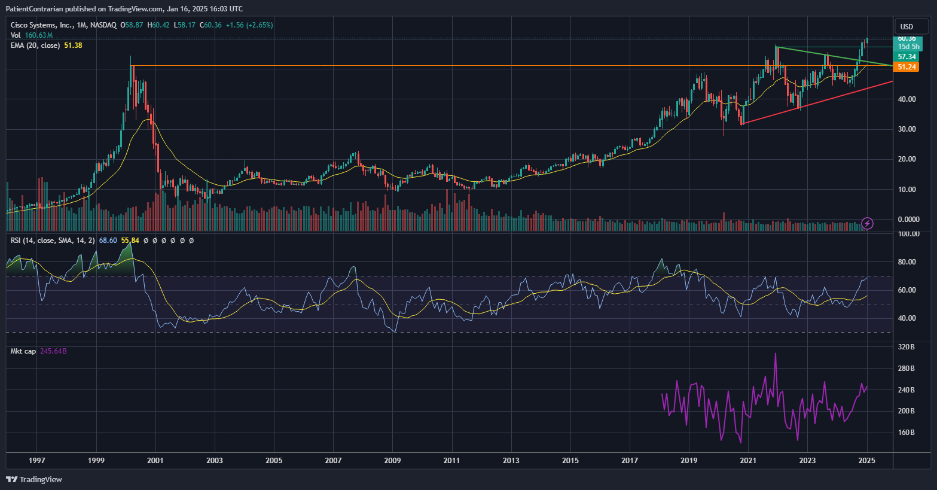The height and width of the screenshot is (490, 937).
Task: Click the low price L58.17
Action: [184, 25]
